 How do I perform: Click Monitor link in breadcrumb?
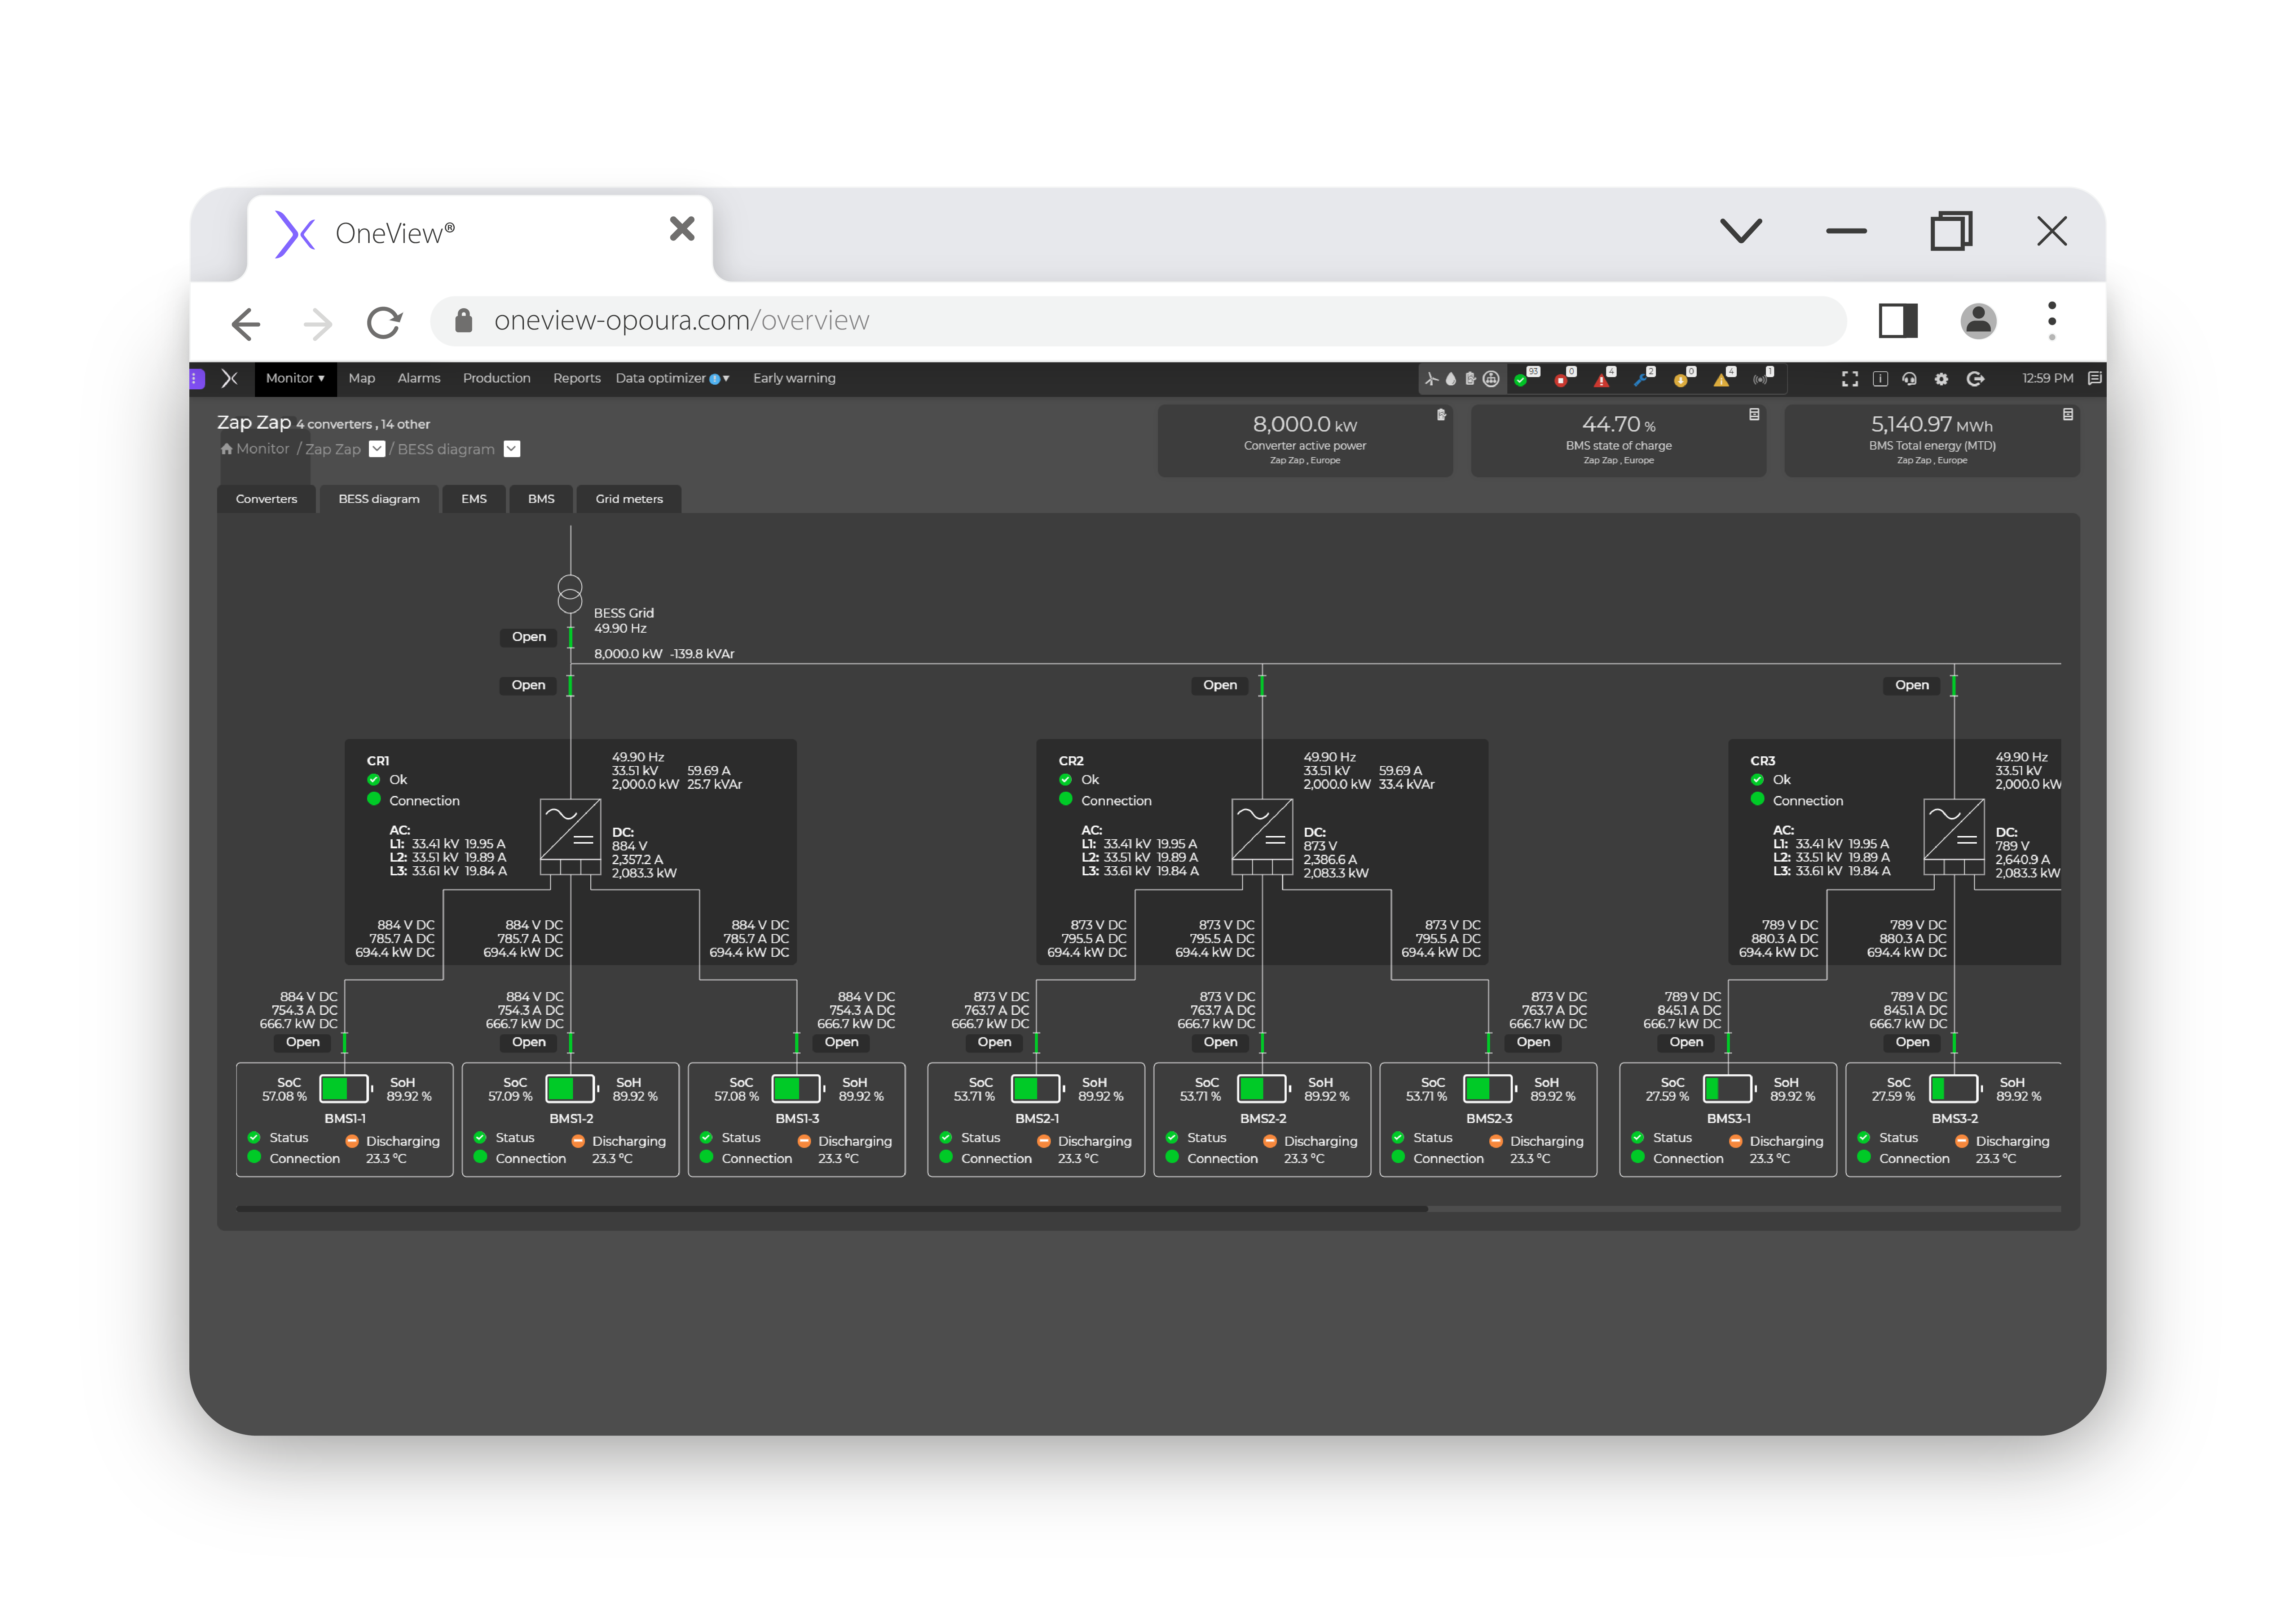263,449
